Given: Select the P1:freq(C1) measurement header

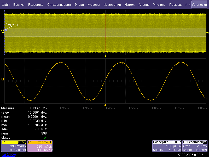Looking at the screenshot, I should coord(38,108).
